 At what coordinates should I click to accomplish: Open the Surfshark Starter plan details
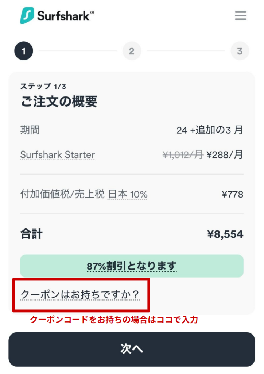58,155
